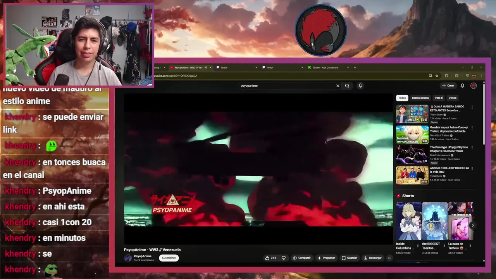Click the Mob Entertainment channel name
This screenshot has width=496, height=279.
click(x=440, y=155)
